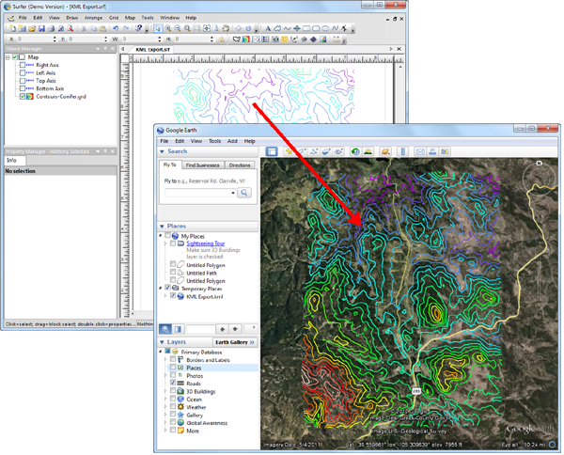Viewport: 564px width, 455px height.
Task: Open the Tools menu in Google Earth
Action: tap(214, 141)
